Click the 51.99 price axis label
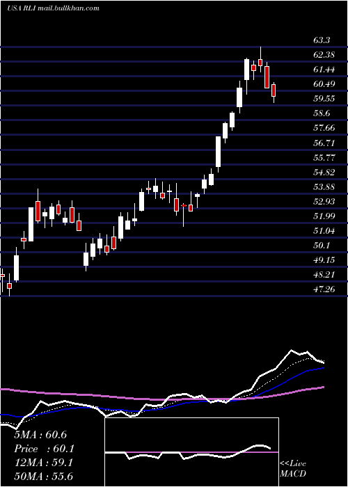This screenshot has width=348, height=487. point(324,216)
